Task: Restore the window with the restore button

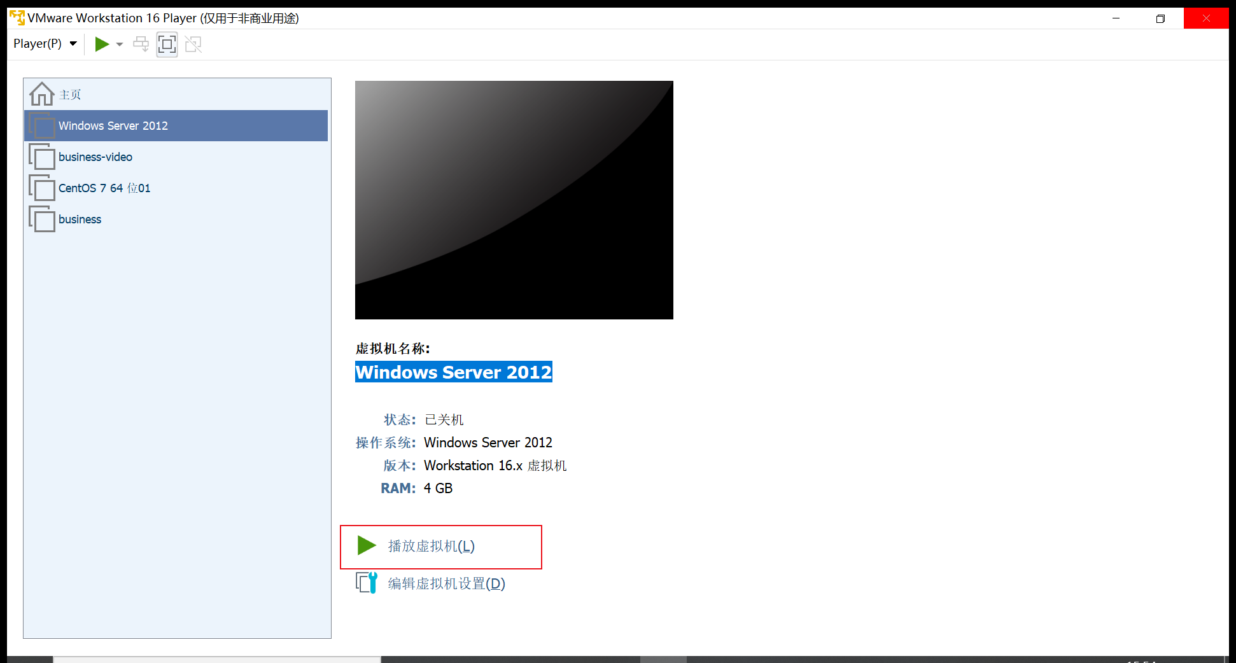Action: point(1160,18)
